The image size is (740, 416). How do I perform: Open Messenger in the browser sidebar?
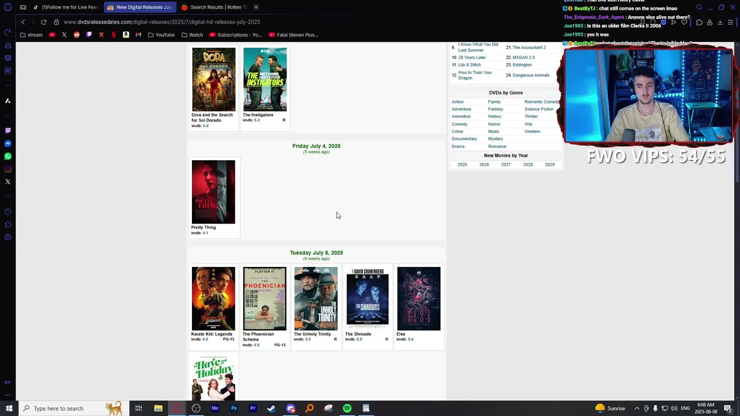8,143
